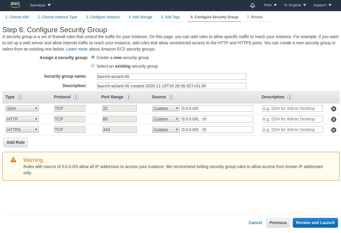Delete the HTTP rule with X icon
This screenshot has height=233, width=341.
tap(334, 119)
